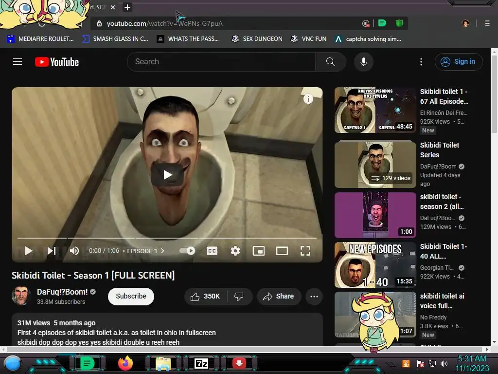Switch to miniplayer mode
The image size is (498, 374).
pyautogui.click(x=259, y=251)
